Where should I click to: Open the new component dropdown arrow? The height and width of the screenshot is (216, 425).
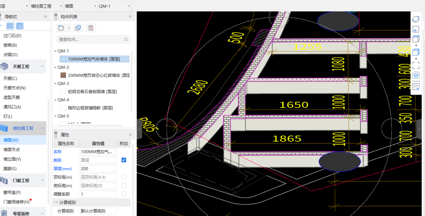point(69,28)
